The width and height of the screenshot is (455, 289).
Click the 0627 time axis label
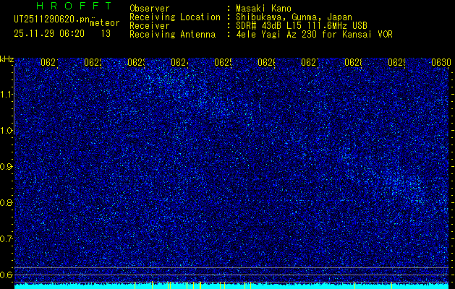coord(310,62)
